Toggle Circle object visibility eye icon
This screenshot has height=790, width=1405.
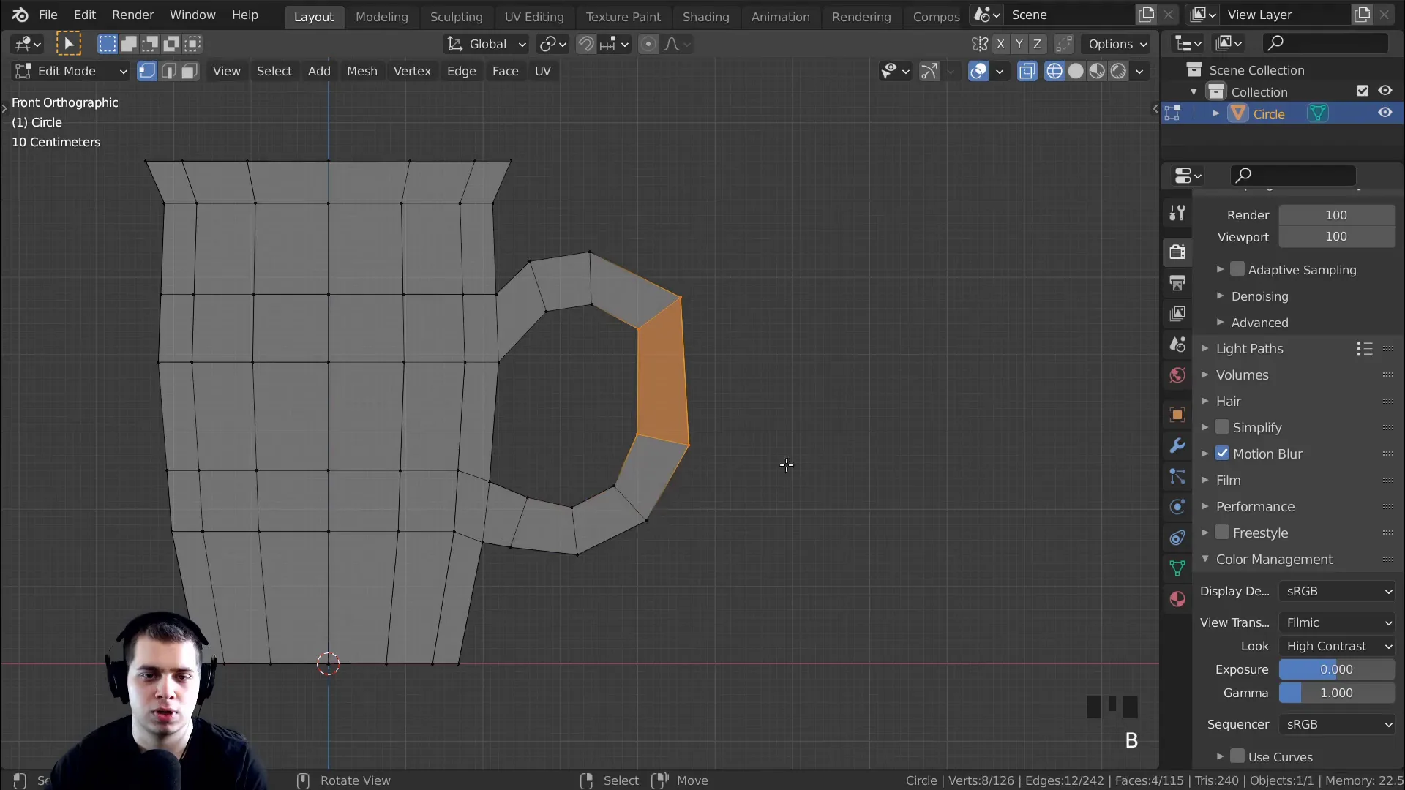[1385, 113]
